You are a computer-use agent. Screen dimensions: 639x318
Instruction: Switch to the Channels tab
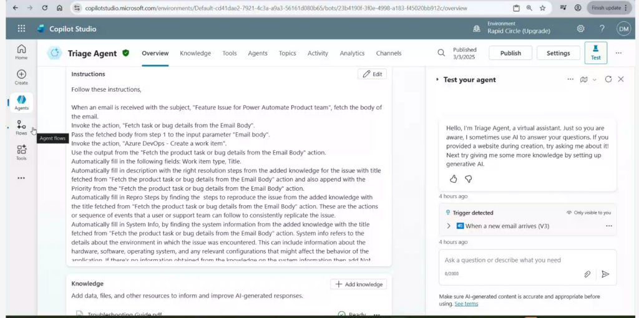389,54
